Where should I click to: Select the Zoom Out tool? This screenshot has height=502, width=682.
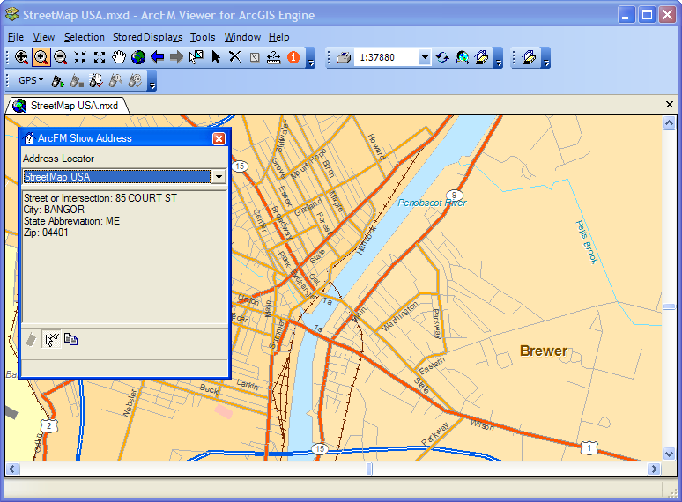61,57
